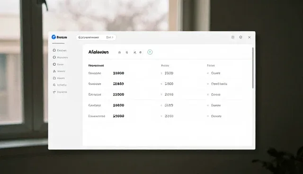Click the fourth small icon after the page title
This screenshot has height=174, width=303.
pos(141,52)
